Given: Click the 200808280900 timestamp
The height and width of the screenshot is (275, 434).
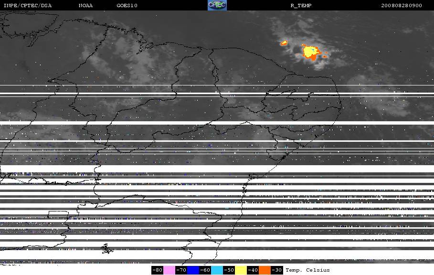Looking at the screenshot, I should 402,6.
